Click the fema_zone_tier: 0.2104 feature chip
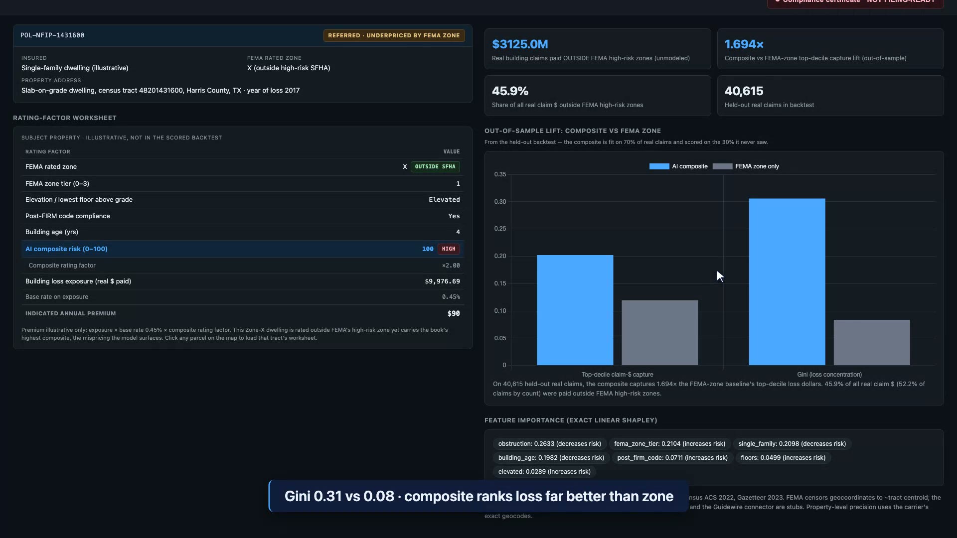957x538 pixels. click(x=669, y=444)
